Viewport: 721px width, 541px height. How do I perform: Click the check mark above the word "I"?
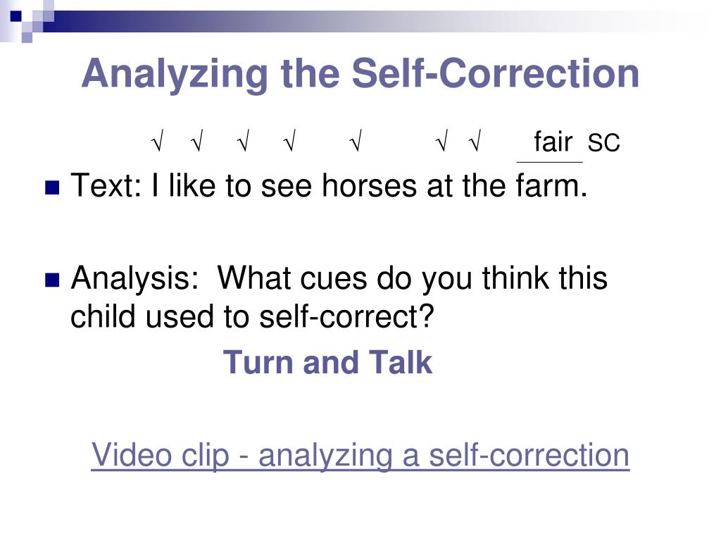pyautogui.click(x=157, y=141)
